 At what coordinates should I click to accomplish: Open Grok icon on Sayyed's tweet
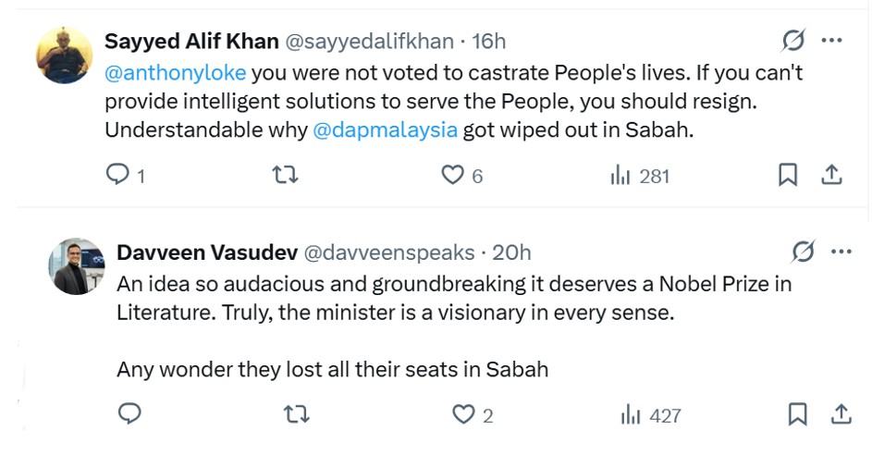click(x=793, y=41)
